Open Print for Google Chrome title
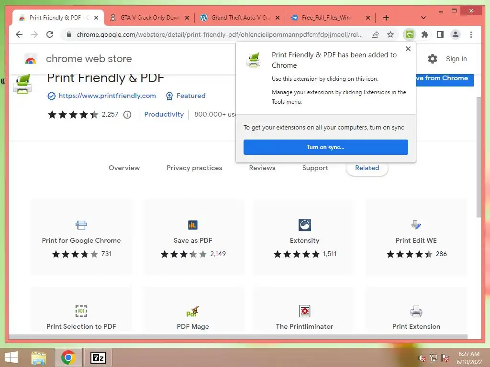Screen dimensions: 490x367 click(81, 240)
